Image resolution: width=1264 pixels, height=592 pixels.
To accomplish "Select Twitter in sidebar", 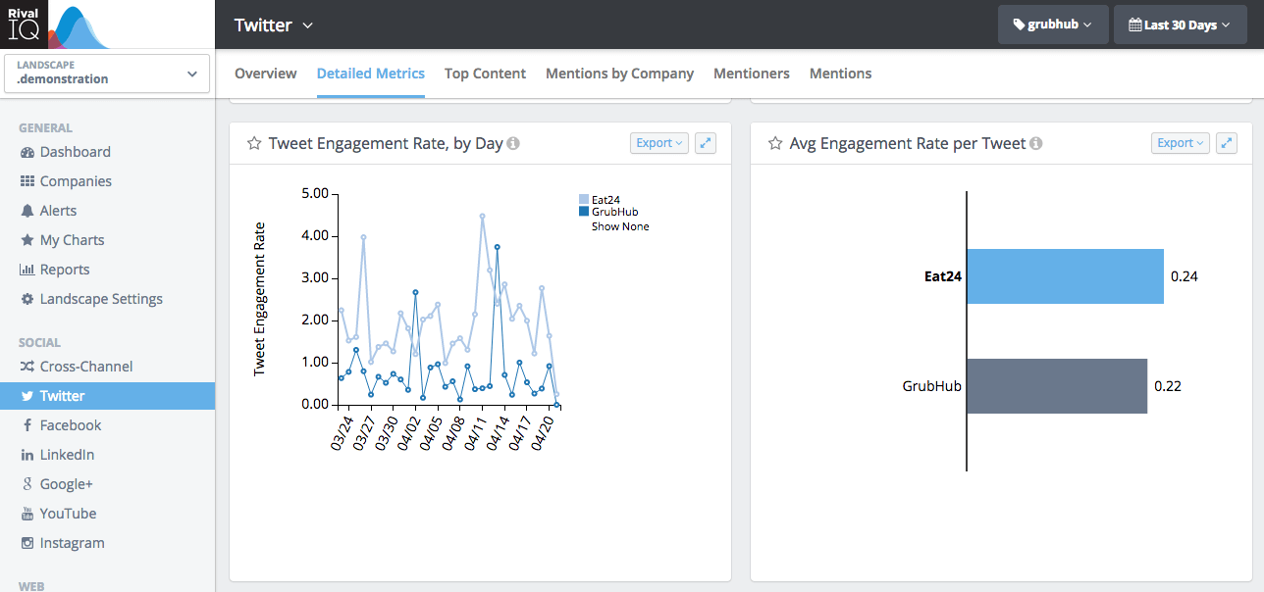I will [107, 396].
